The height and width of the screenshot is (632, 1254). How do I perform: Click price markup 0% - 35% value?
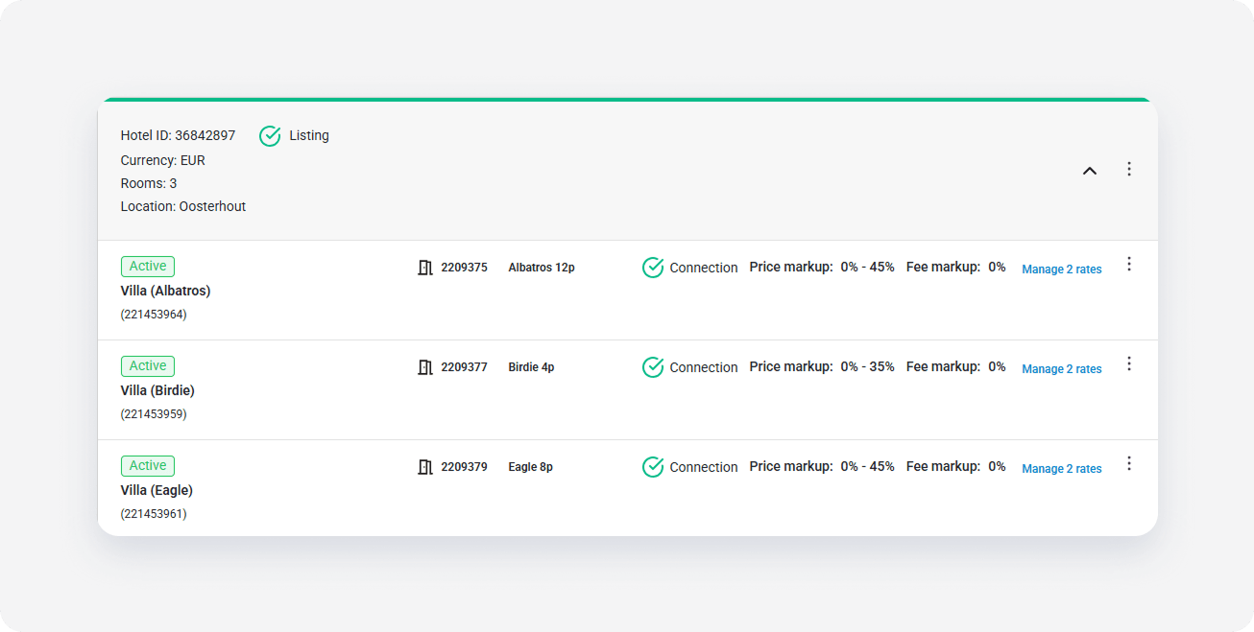click(867, 366)
